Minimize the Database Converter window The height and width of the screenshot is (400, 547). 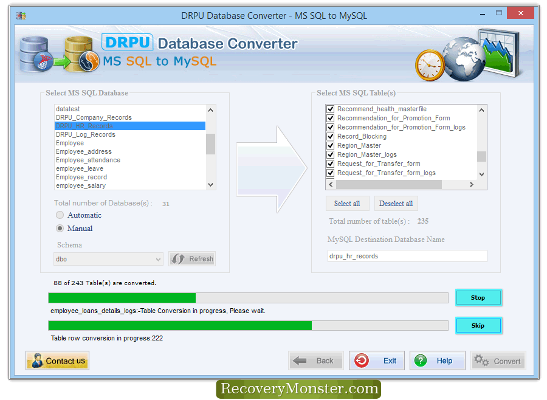click(483, 15)
